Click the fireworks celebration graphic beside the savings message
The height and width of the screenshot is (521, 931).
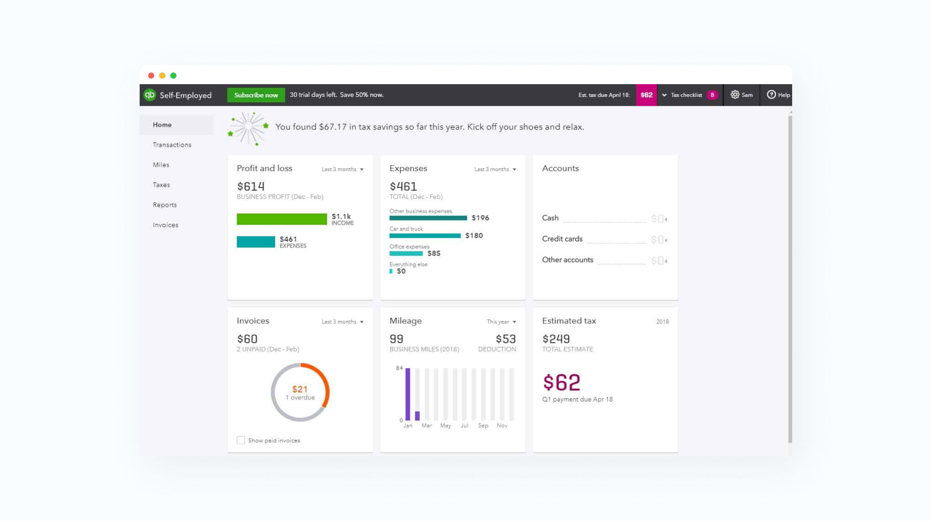[249, 127]
